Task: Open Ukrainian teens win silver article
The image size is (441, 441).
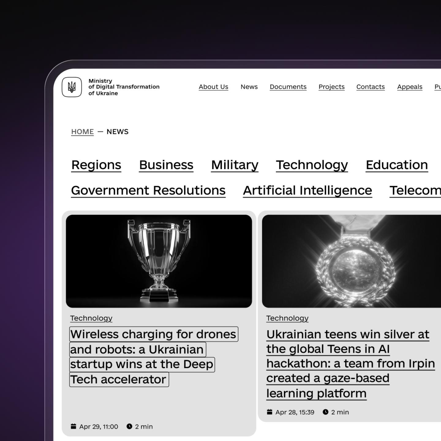Action: (351, 364)
